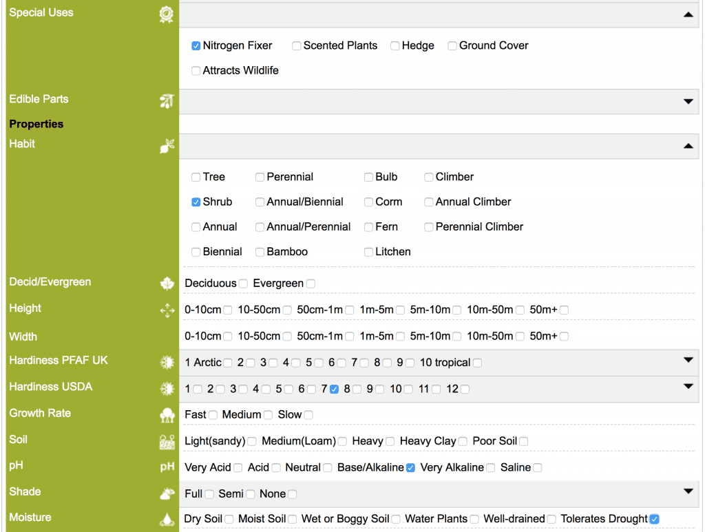This screenshot has width=705, height=532.
Task: Click the Growth Rate label
Action: [40, 413]
